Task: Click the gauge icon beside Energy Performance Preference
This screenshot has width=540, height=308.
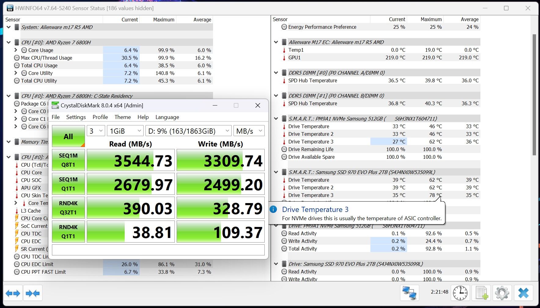Action: click(x=284, y=27)
